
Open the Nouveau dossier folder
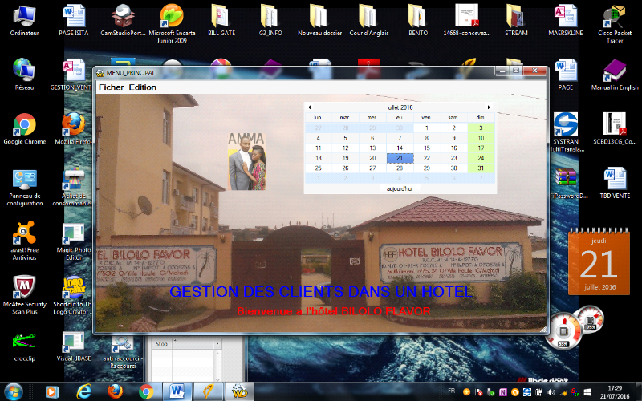tap(319, 21)
